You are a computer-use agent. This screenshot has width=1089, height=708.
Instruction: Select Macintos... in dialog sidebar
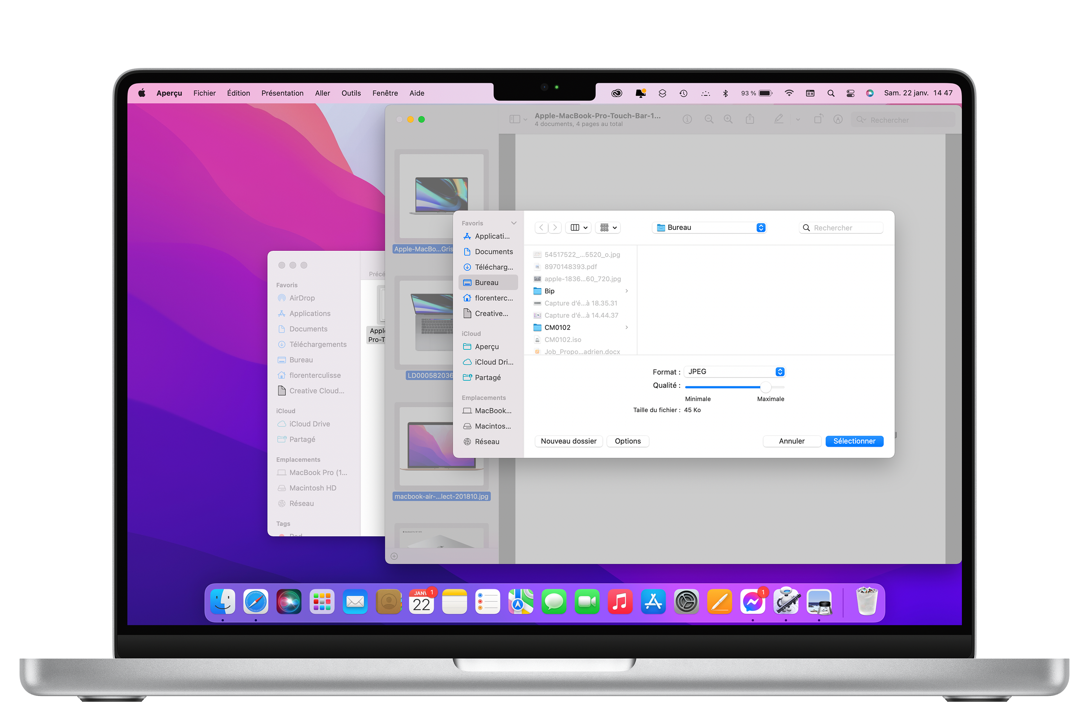[488, 427]
